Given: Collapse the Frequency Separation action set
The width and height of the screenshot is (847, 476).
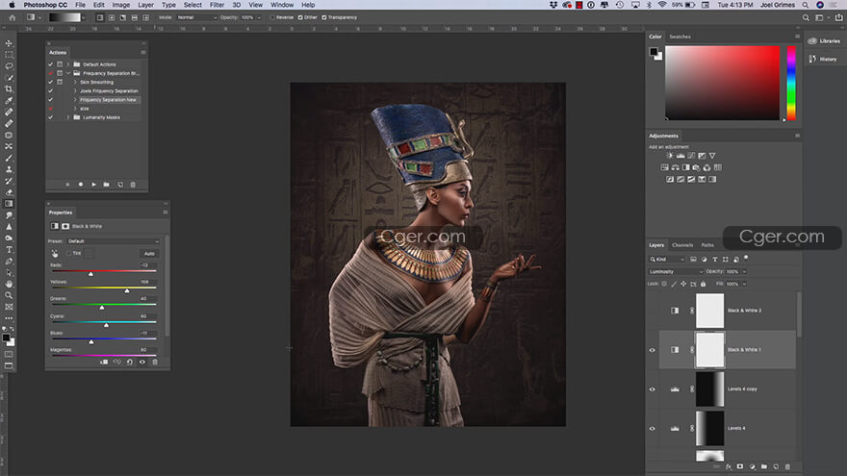Looking at the screenshot, I should pos(68,73).
